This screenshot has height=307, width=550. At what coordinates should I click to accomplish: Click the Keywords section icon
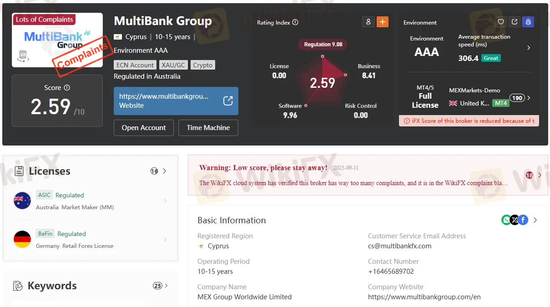[x=18, y=286]
